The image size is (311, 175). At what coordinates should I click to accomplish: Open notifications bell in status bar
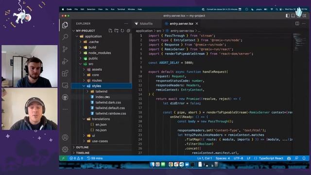304,158
